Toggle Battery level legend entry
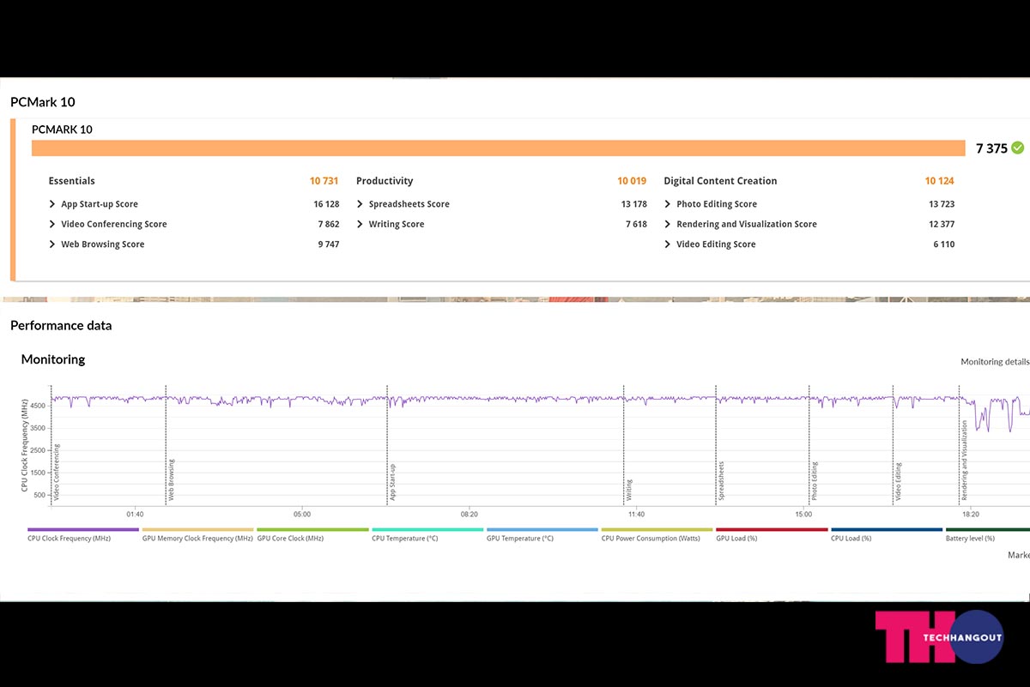 (987, 534)
